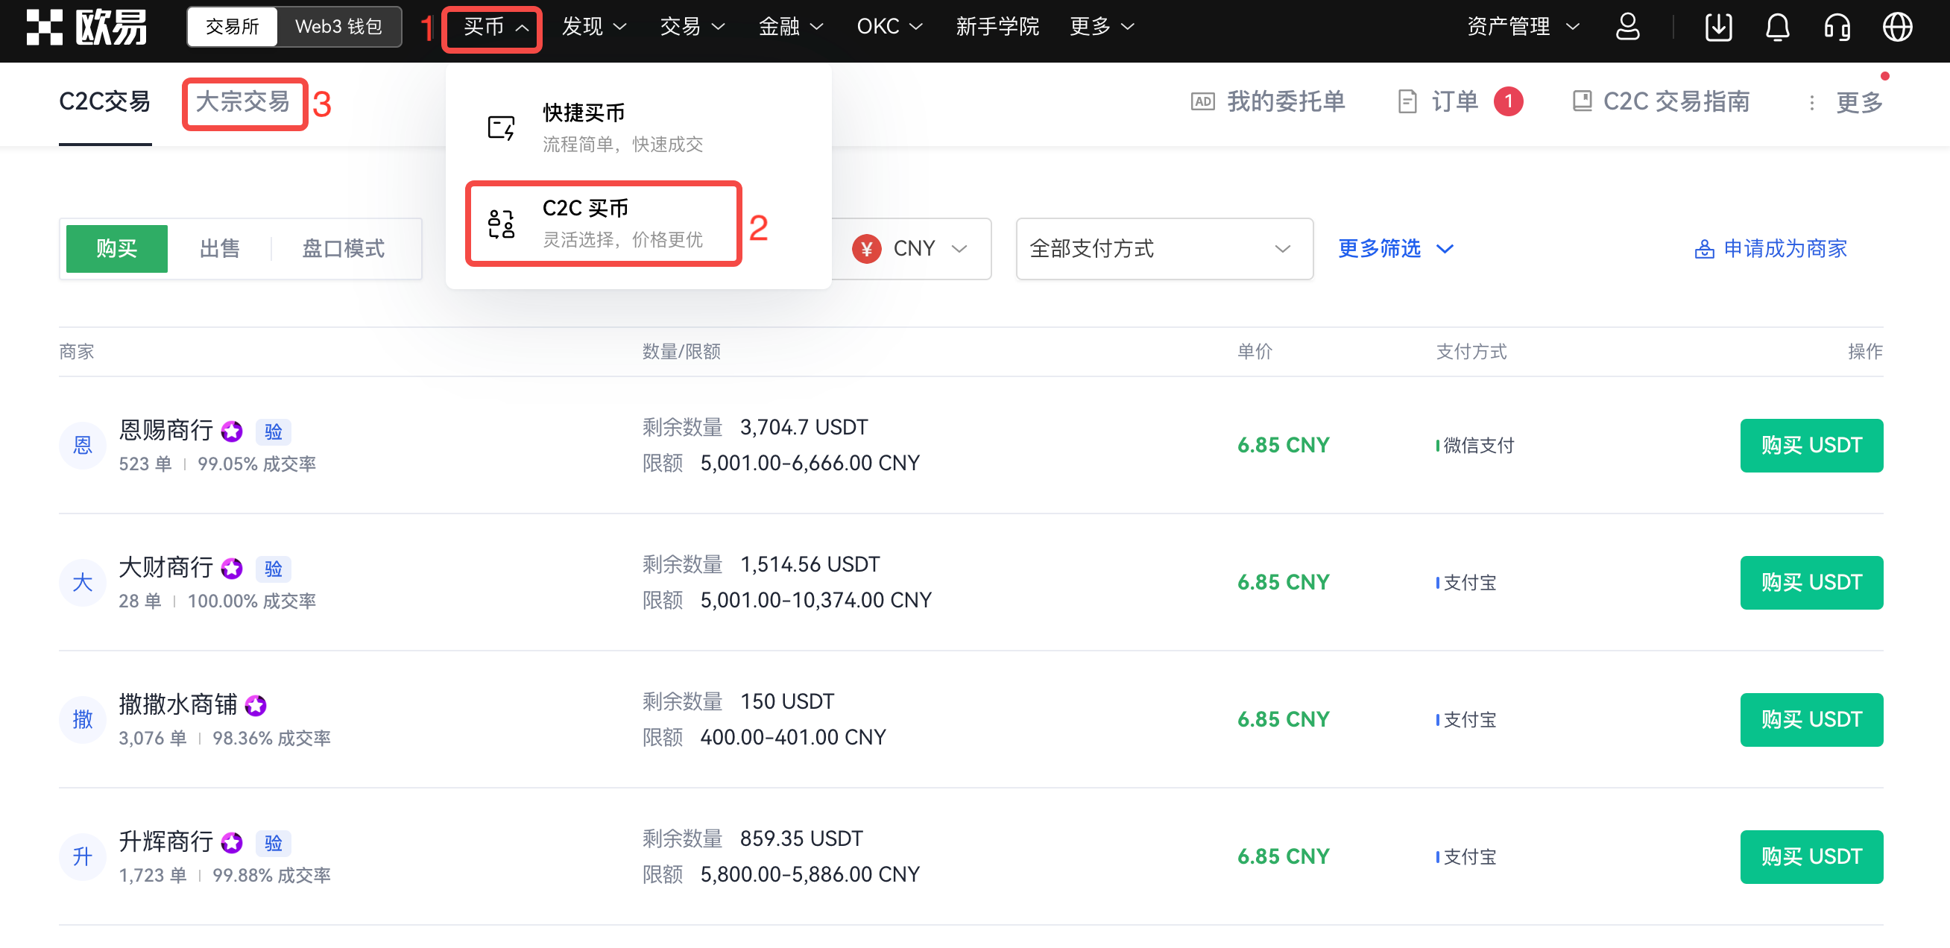
Task: Open the notifications bell icon
Action: pos(1777,28)
